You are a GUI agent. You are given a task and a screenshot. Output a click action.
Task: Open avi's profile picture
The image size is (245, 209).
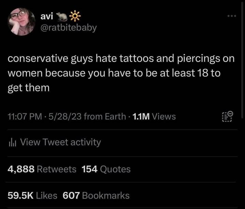22,21
